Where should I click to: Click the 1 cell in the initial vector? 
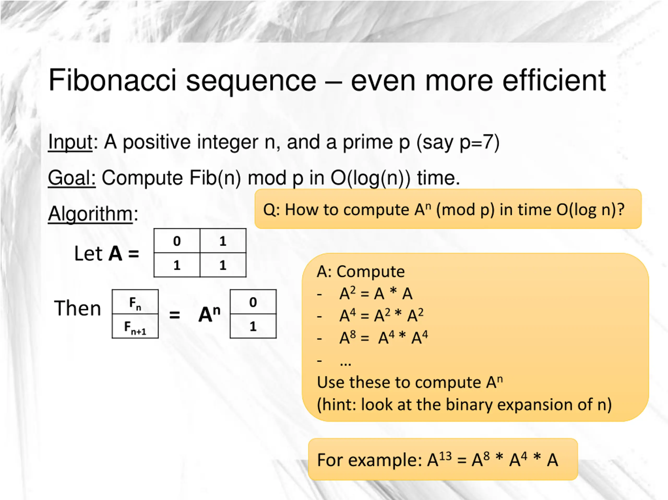[253, 326]
